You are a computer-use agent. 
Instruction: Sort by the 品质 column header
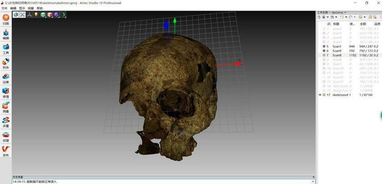(x=377, y=24)
